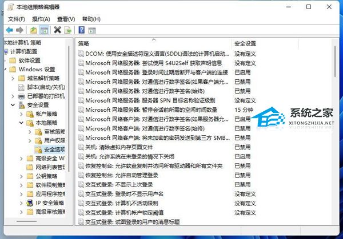Click the Up one level folder icon
Screen dimensions: 343x239
(x=34, y=30)
